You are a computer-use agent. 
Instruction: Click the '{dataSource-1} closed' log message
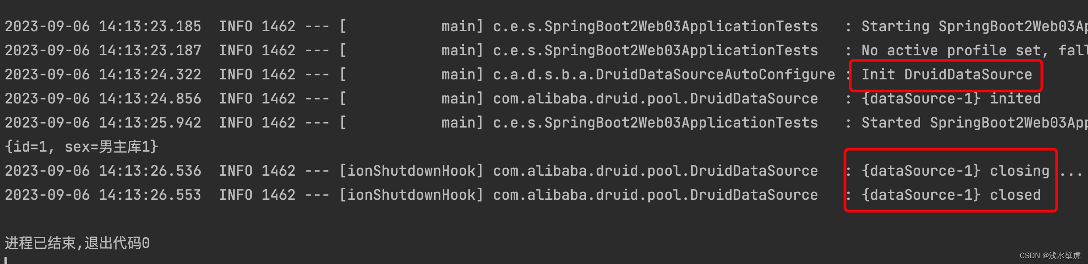click(x=951, y=195)
